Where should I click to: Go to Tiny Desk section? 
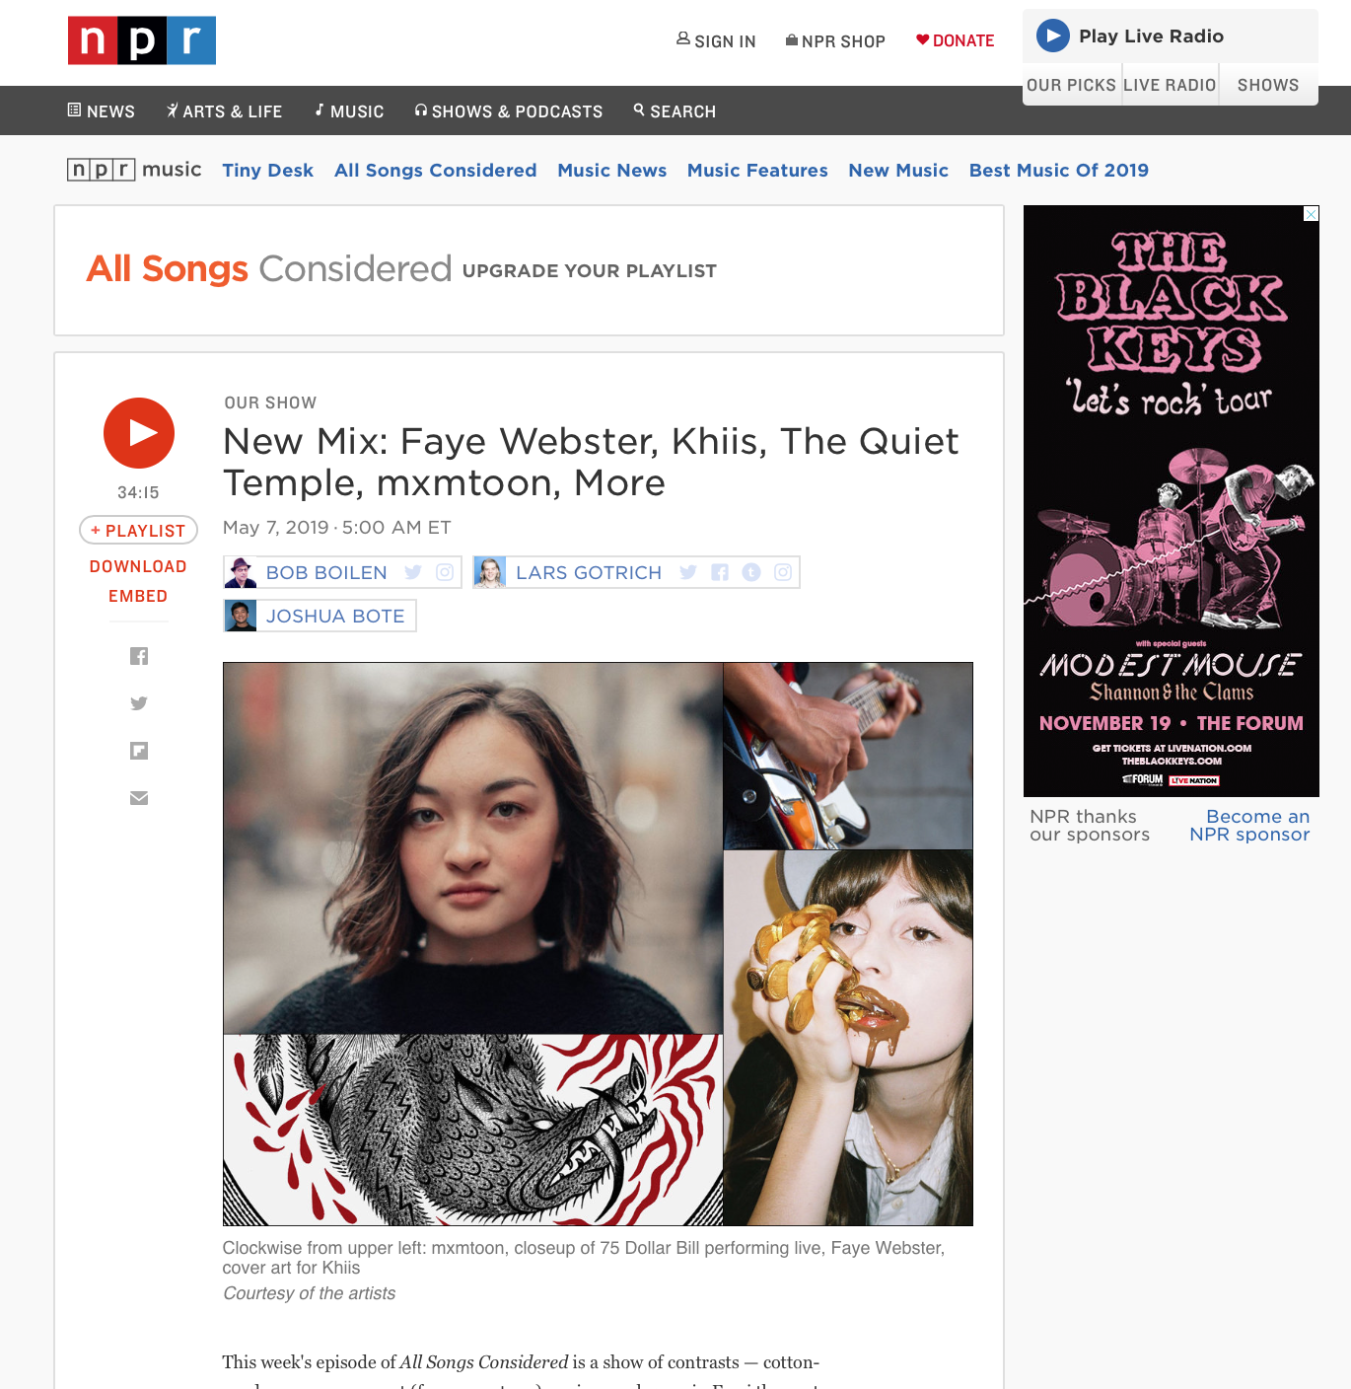(268, 170)
